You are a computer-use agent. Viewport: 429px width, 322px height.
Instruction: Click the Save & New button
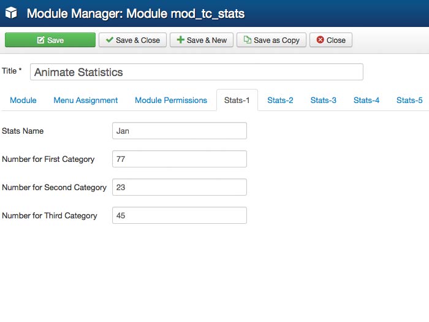pos(200,40)
